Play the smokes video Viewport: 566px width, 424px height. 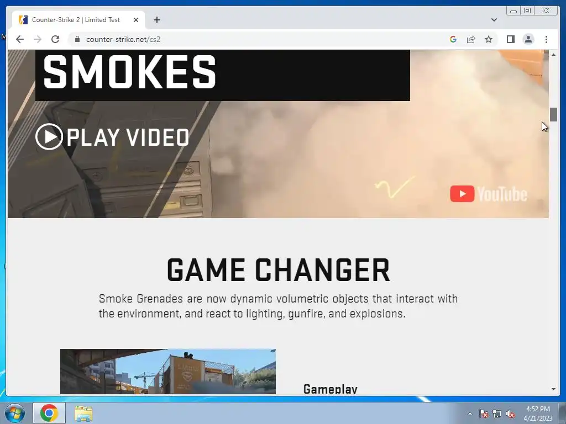click(112, 137)
